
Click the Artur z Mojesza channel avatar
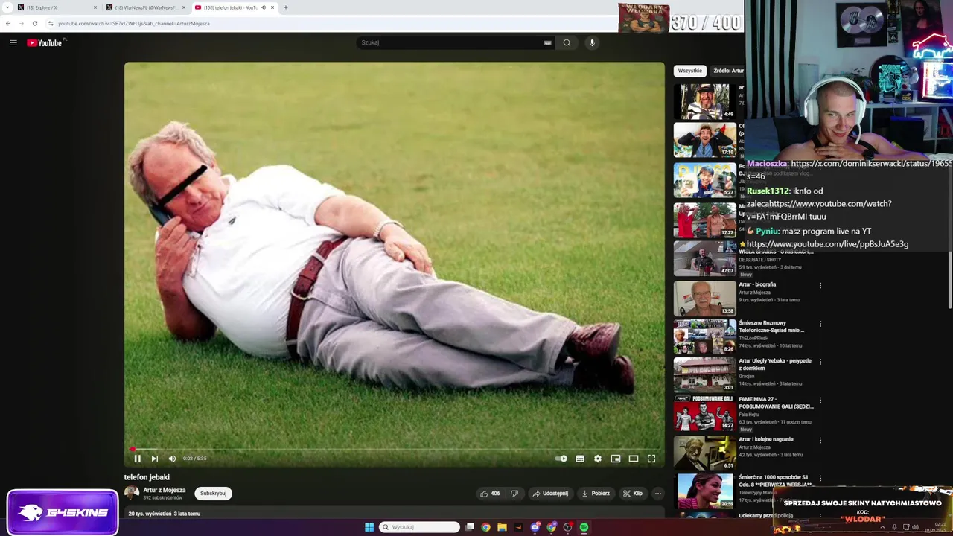pyautogui.click(x=132, y=493)
